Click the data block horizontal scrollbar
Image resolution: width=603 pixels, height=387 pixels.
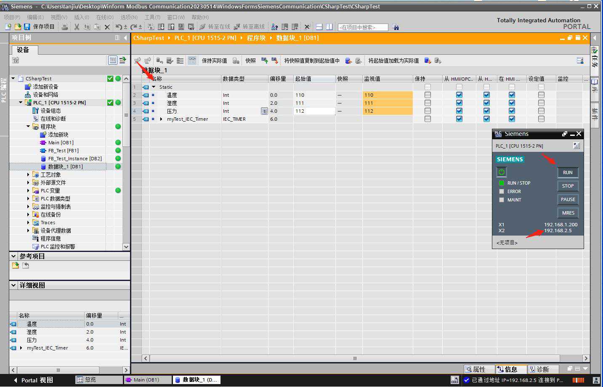click(354, 358)
